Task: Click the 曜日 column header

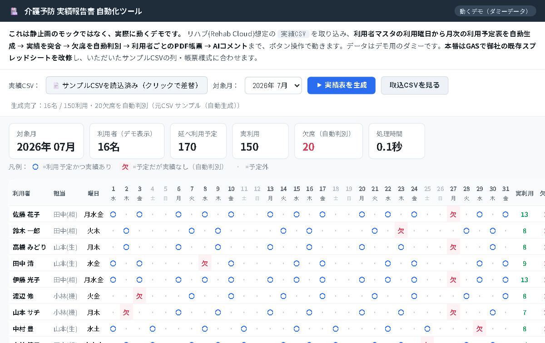Action: point(94,193)
